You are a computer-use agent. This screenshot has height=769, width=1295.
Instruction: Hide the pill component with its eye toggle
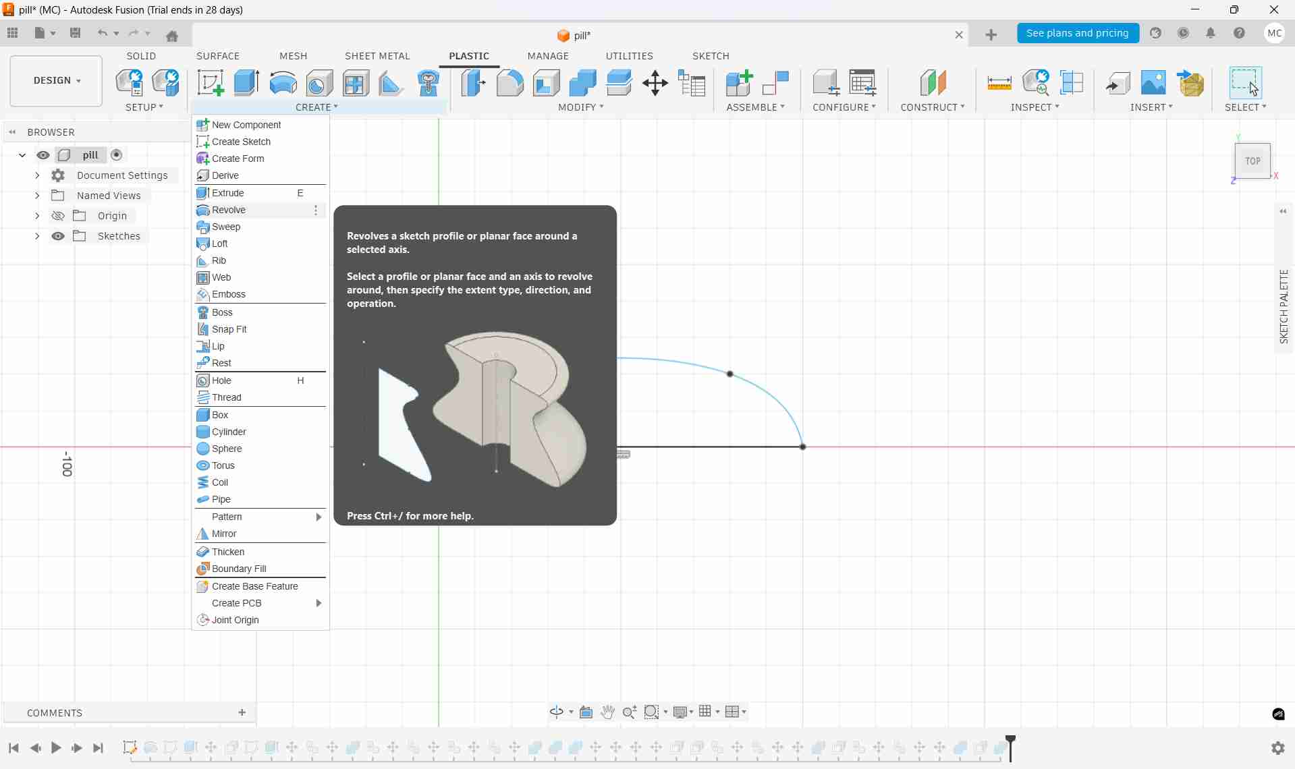tap(43, 155)
